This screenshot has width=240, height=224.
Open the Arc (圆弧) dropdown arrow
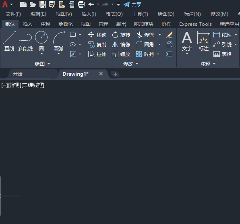coord(58,54)
